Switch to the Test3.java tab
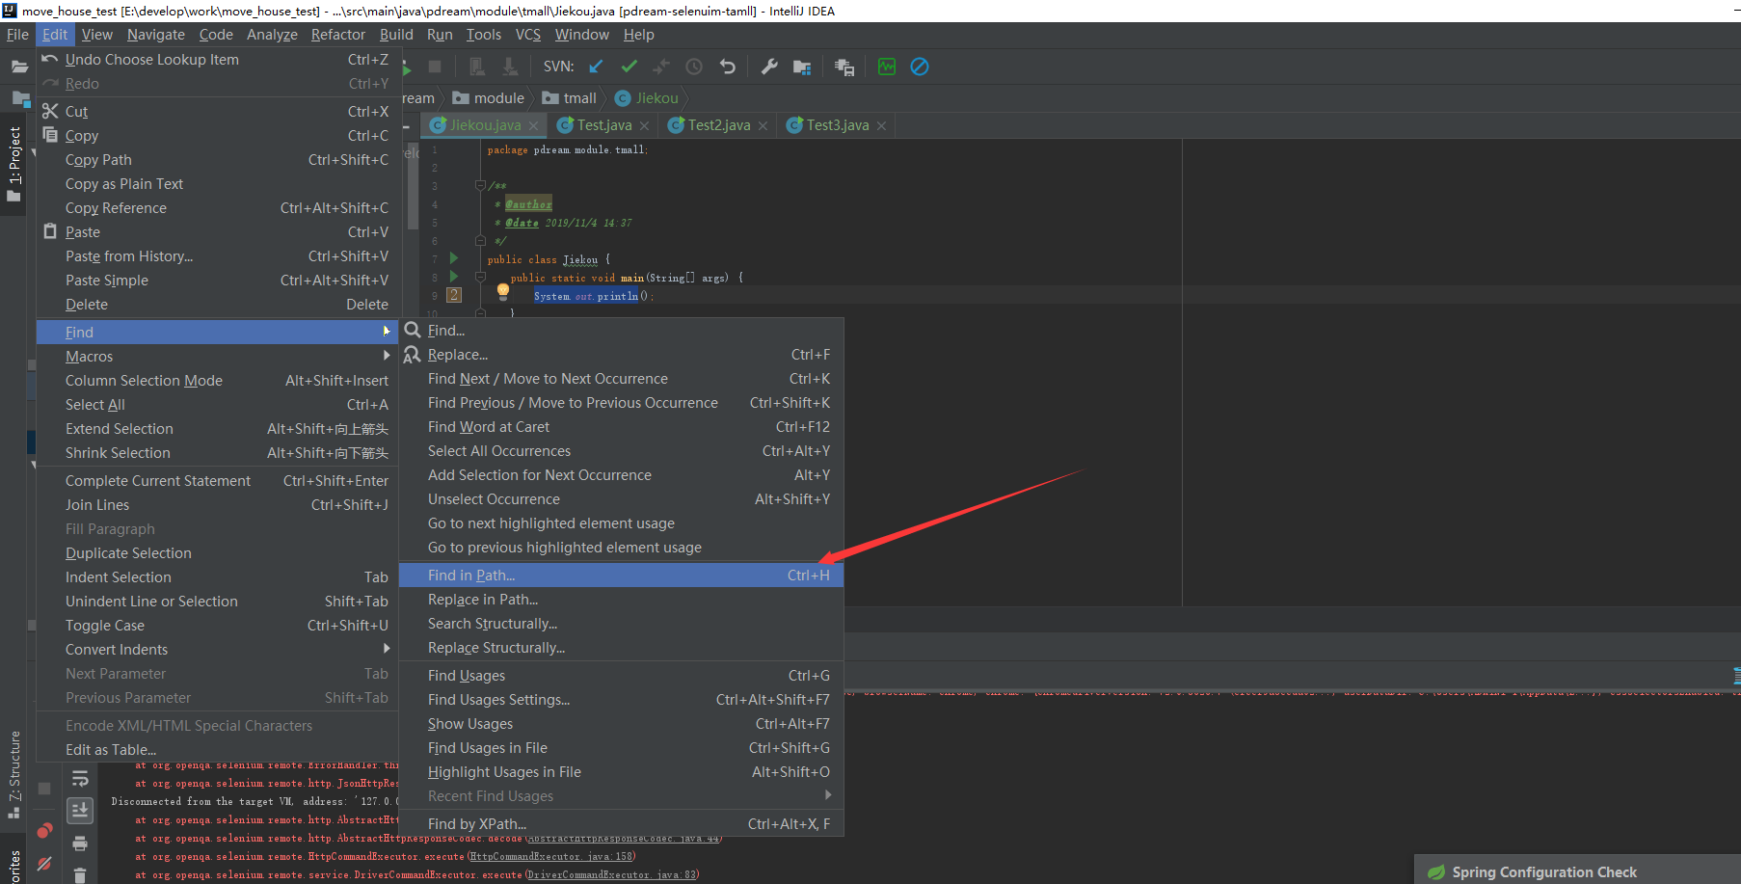 (x=838, y=125)
